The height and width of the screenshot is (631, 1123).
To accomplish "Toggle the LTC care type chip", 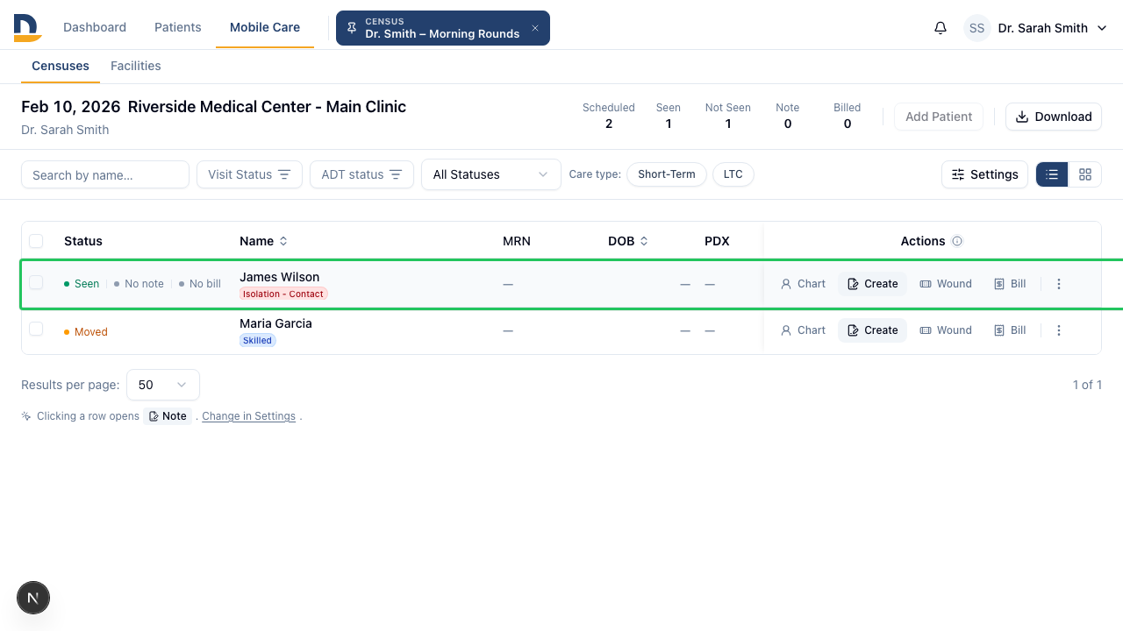I will coord(733,174).
